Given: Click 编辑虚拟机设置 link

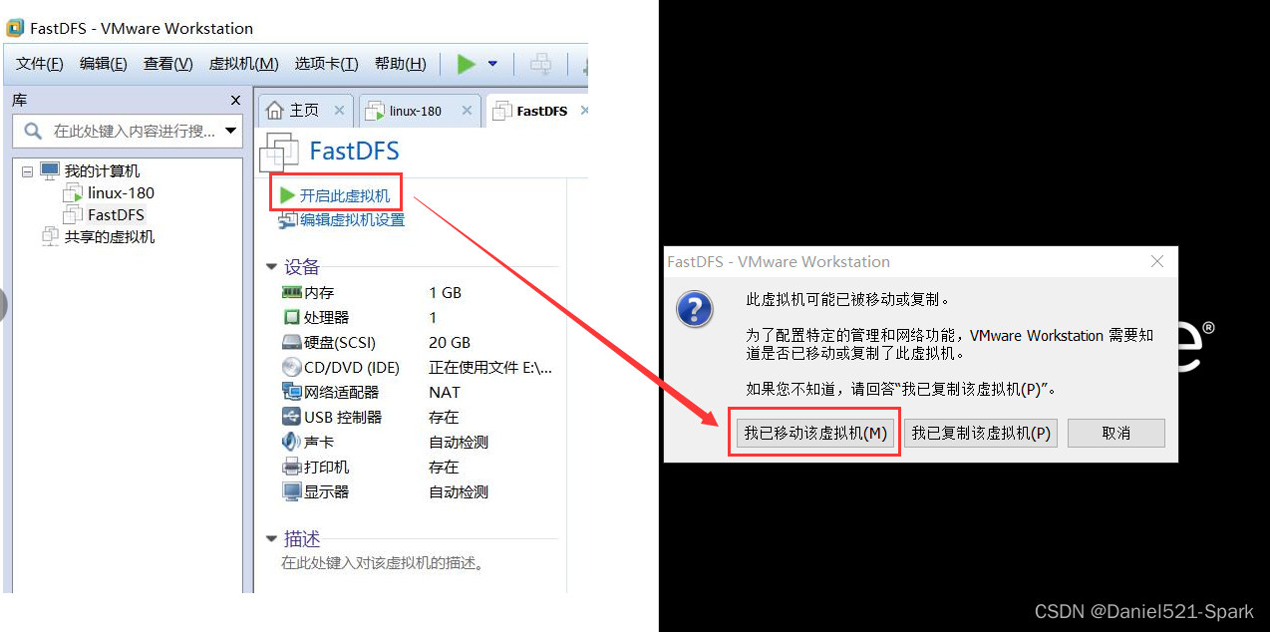Looking at the screenshot, I should [353, 220].
